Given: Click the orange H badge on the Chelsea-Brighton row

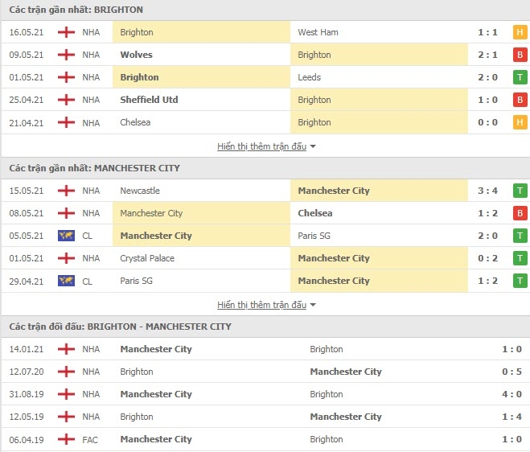Looking at the screenshot, I should coord(520,122).
